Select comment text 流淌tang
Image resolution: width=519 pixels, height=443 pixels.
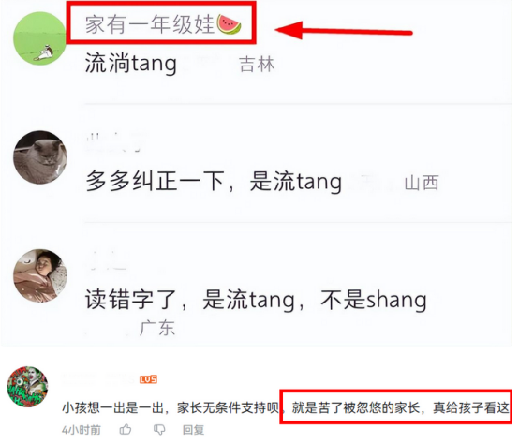coord(131,64)
